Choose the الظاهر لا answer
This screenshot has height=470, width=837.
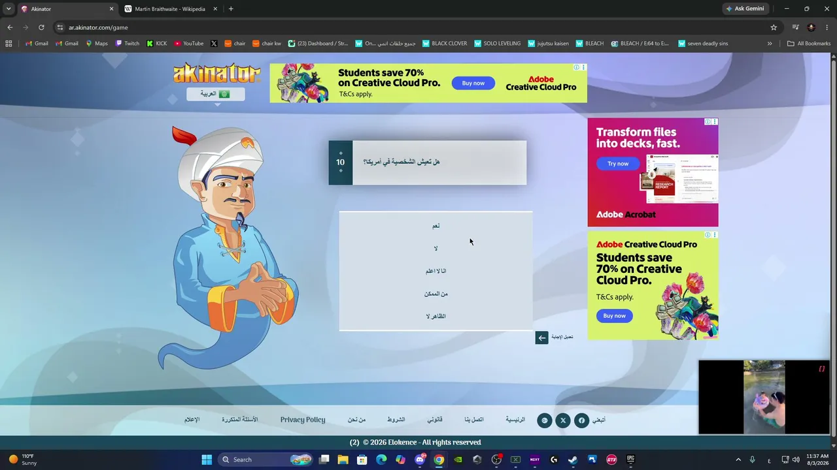point(436,317)
